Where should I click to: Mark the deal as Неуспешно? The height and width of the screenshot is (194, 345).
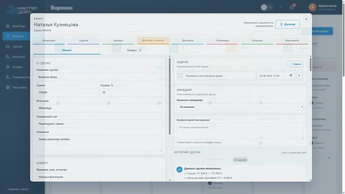pyautogui.click(x=292, y=40)
